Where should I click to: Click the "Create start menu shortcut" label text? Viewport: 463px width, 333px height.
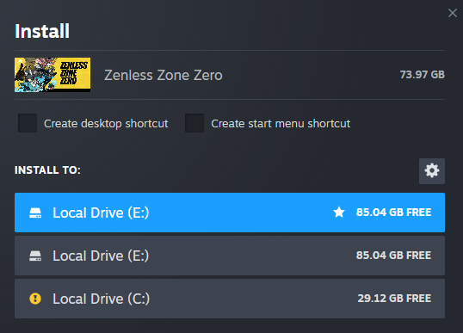tap(281, 123)
